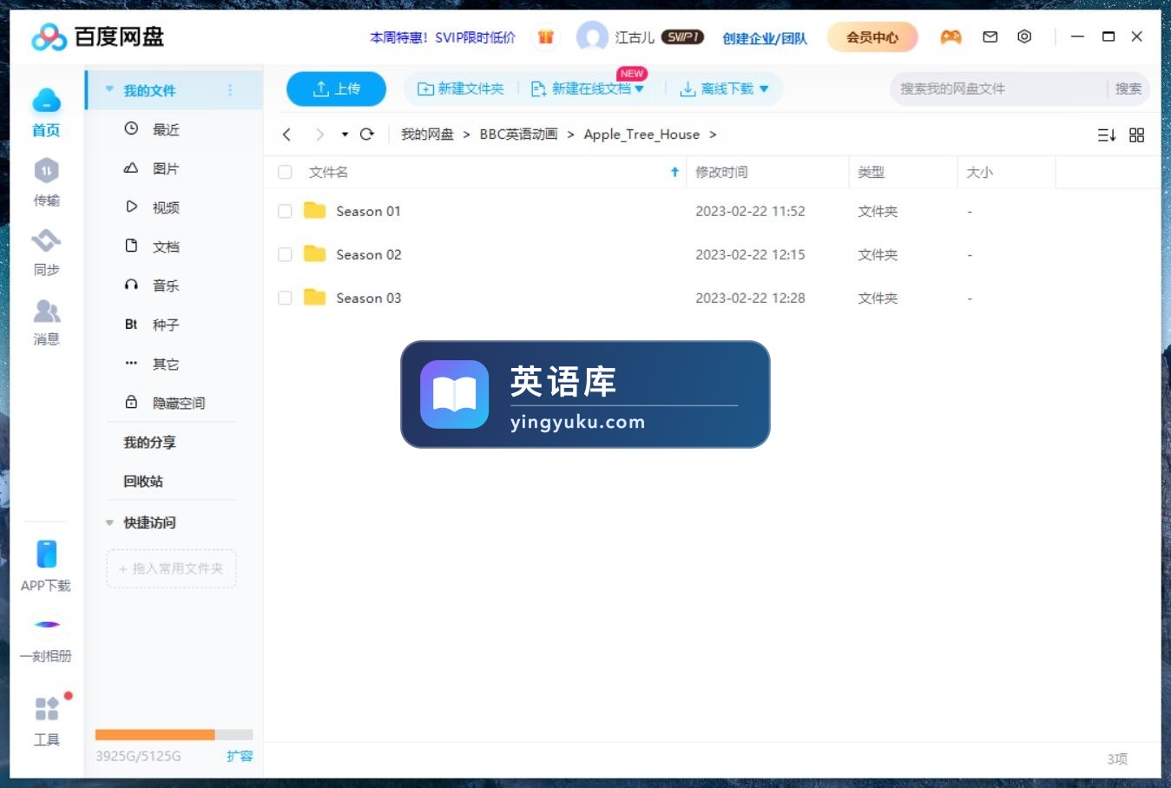Expand the arrow after Apple_Tree_House breadcrumb

(x=713, y=135)
